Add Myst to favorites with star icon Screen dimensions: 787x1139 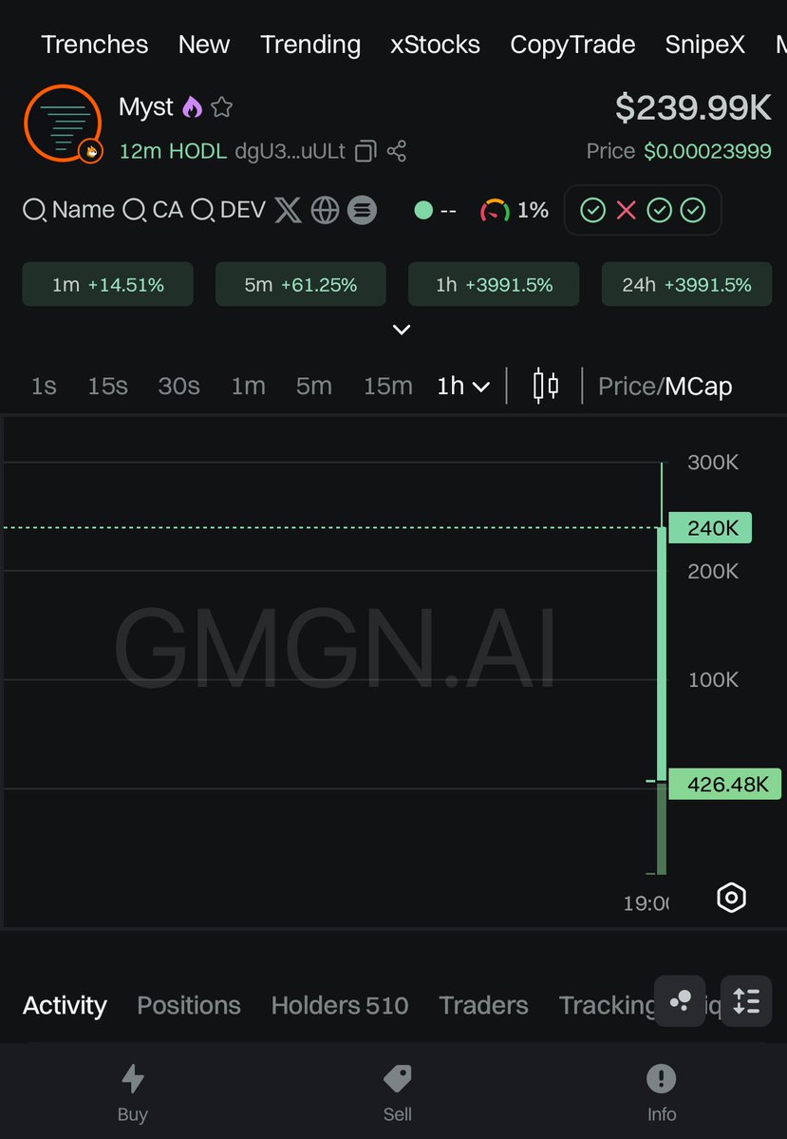pyautogui.click(x=221, y=107)
